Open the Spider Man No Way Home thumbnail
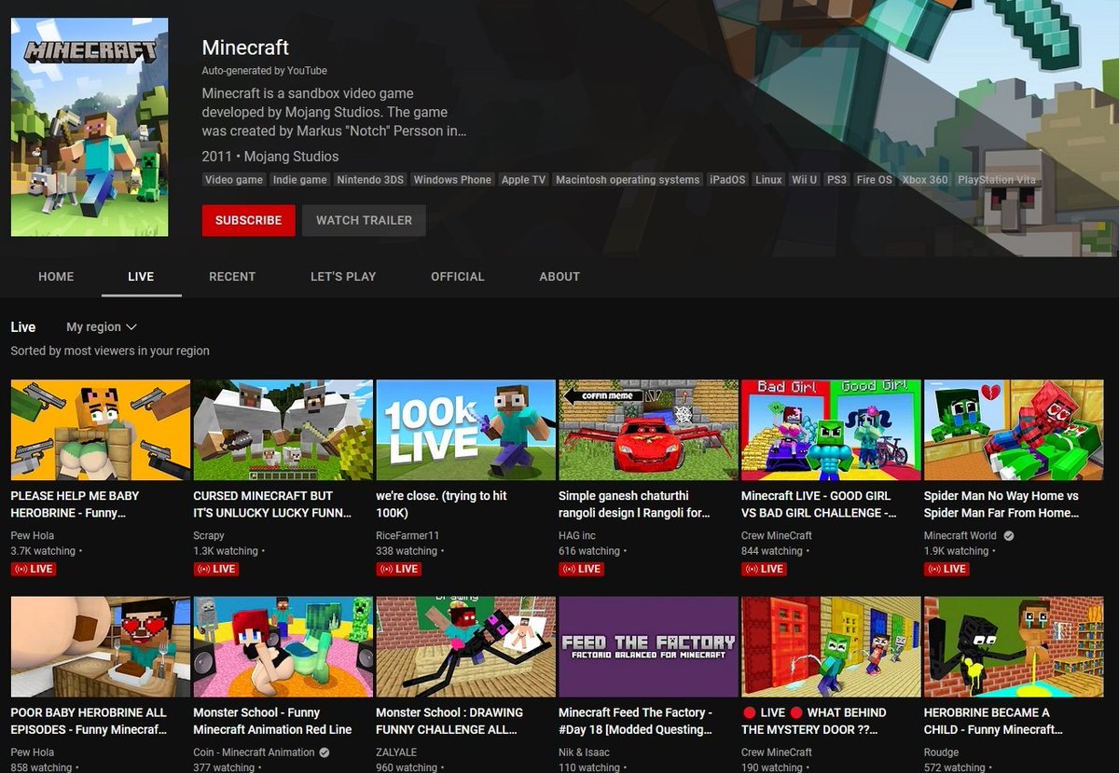This screenshot has width=1119, height=773. point(1014,430)
